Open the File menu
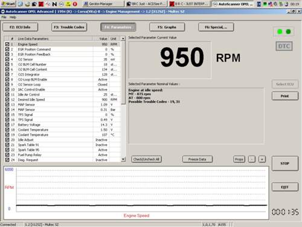 [x=4, y=17]
